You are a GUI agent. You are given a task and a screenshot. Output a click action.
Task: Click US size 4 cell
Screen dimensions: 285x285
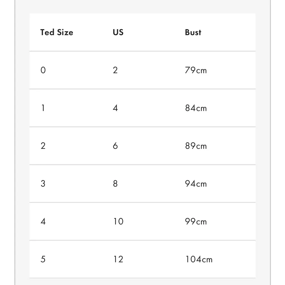(115, 108)
